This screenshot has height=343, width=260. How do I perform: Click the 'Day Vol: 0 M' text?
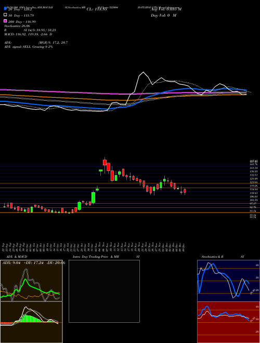coord(163,15)
